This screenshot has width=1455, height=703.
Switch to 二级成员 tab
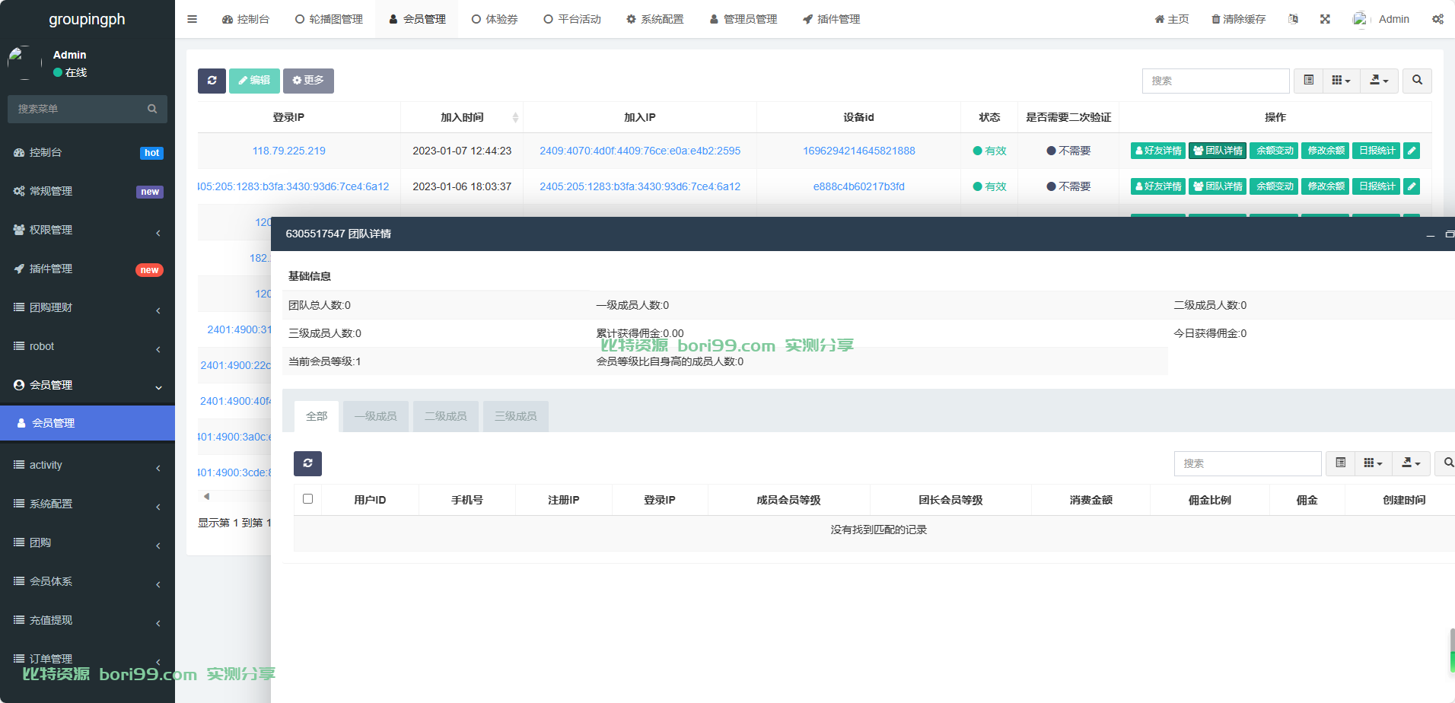446,416
